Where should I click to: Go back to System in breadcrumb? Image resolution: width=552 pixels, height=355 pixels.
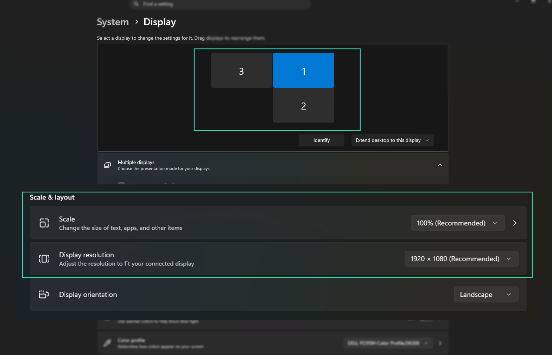pyautogui.click(x=113, y=22)
